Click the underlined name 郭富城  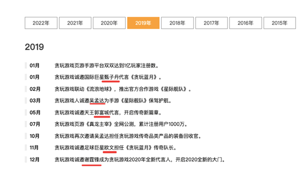click(102, 113)
